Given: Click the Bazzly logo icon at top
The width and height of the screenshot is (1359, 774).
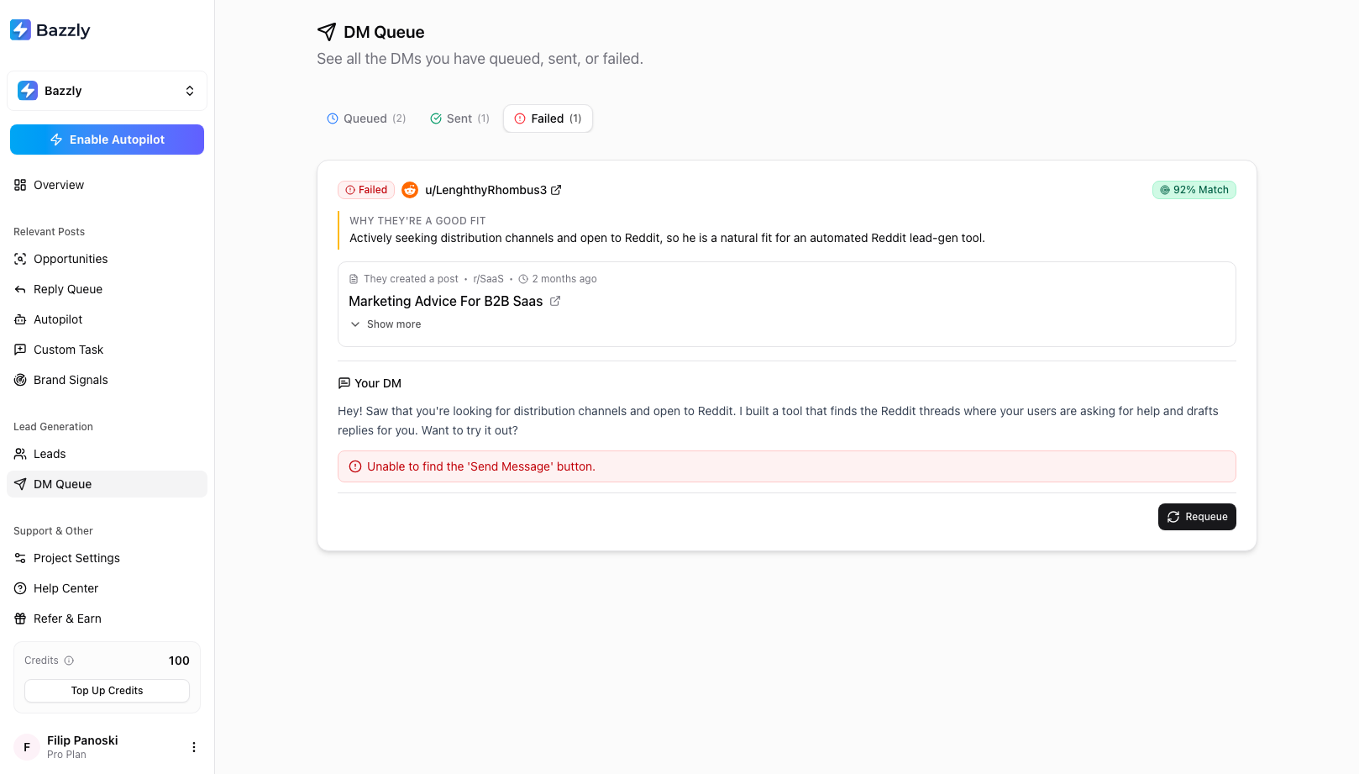Looking at the screenshot, I should coord(21,30).
